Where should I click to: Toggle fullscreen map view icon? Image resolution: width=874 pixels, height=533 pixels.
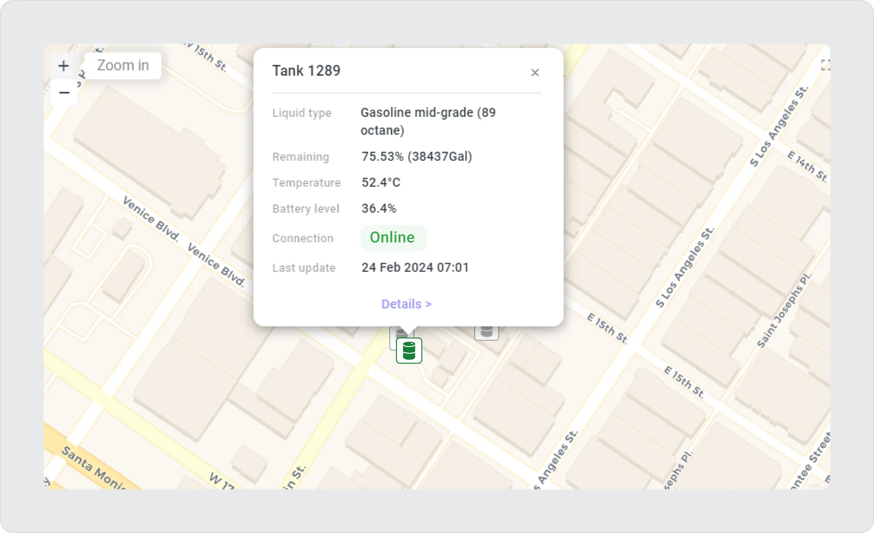(x=825, y=65)
